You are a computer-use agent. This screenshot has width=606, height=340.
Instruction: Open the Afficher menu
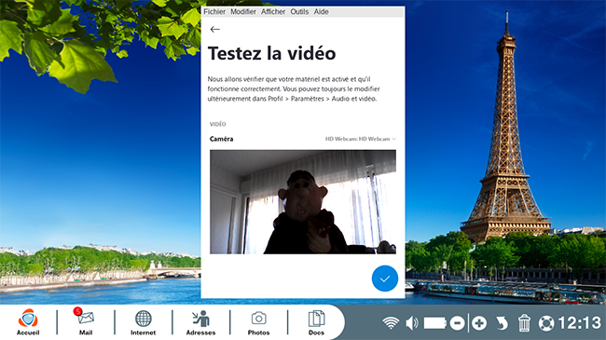pos(273,12)
